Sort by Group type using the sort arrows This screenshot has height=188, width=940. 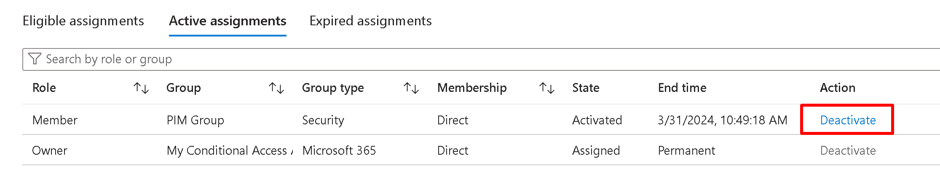411,88
